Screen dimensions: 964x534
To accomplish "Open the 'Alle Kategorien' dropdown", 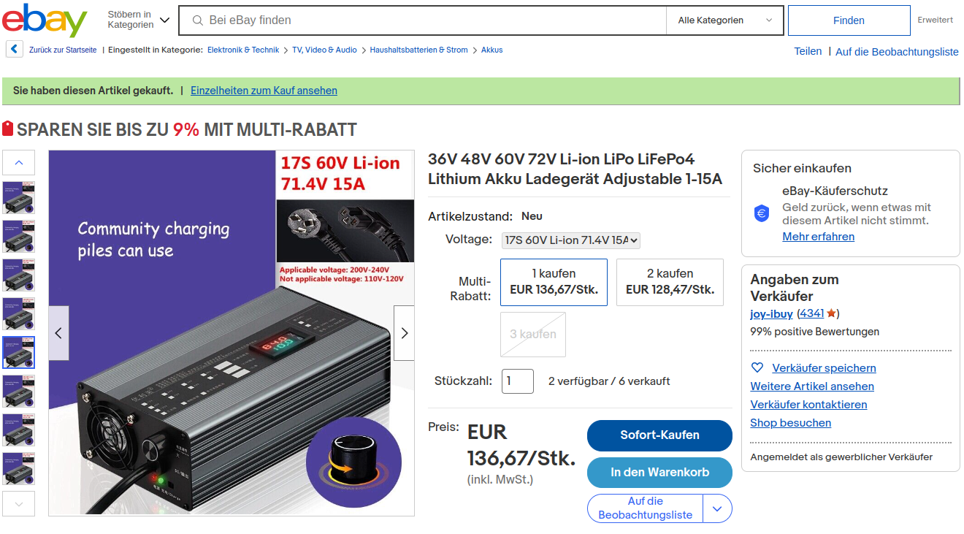I will tap(724, 20).
